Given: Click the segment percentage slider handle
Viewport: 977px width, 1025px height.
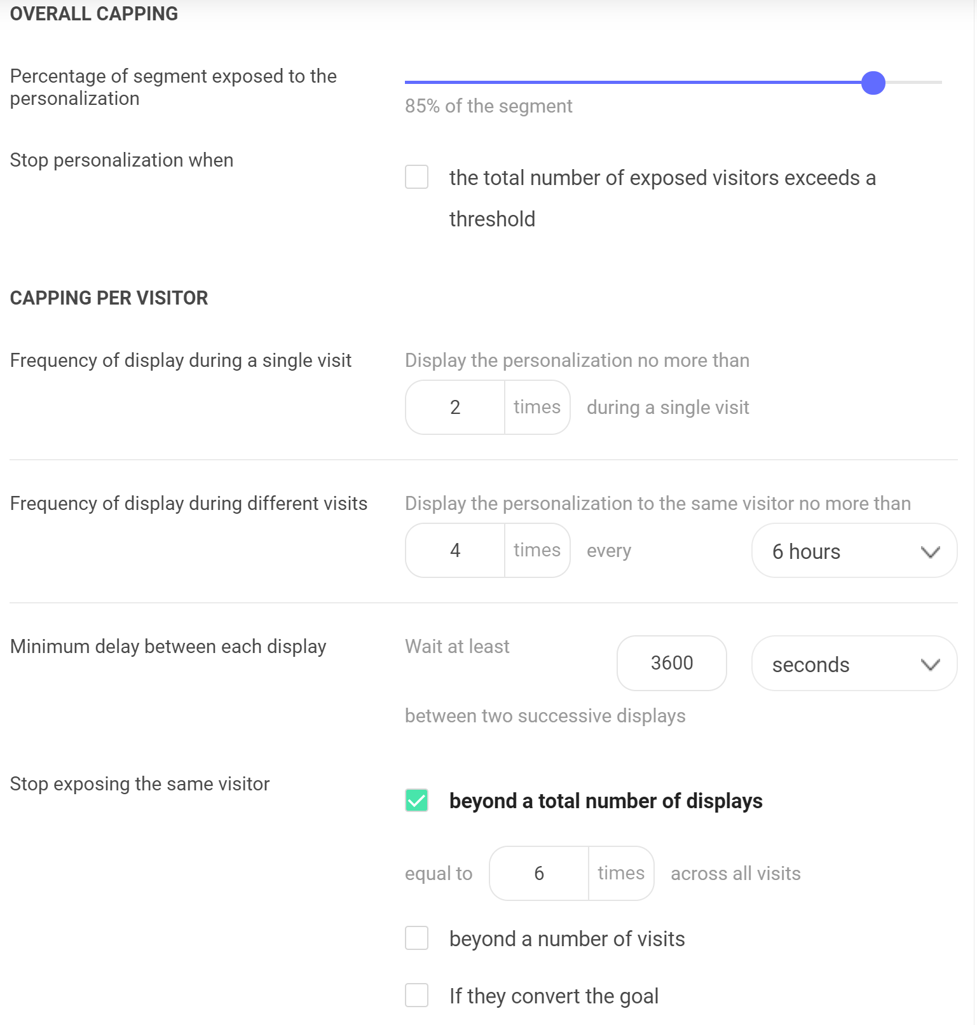Looking at the screenshot, I should [873, 83].
